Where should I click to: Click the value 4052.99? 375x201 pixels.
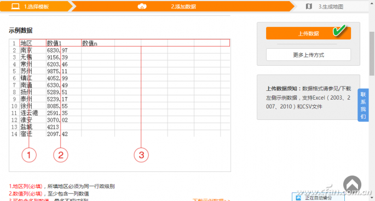[57, 78]
